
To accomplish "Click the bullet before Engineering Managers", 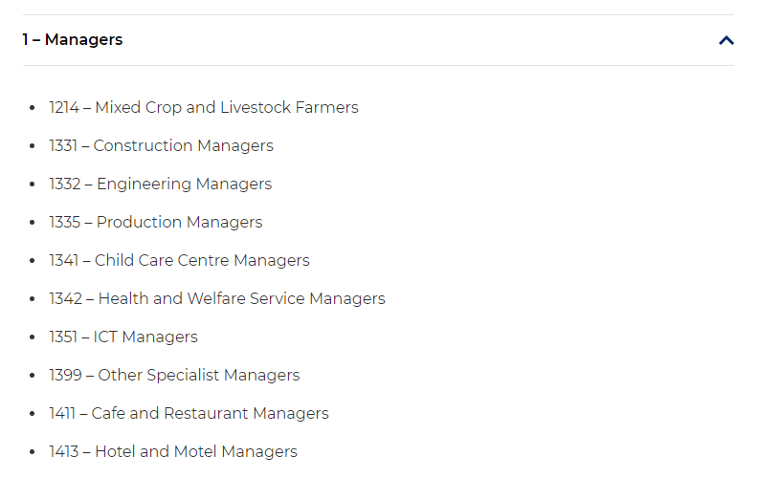I will (x=33, y=184).
